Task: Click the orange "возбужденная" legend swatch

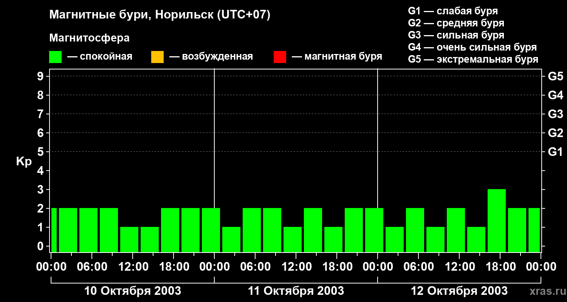Action: (157, 57)
